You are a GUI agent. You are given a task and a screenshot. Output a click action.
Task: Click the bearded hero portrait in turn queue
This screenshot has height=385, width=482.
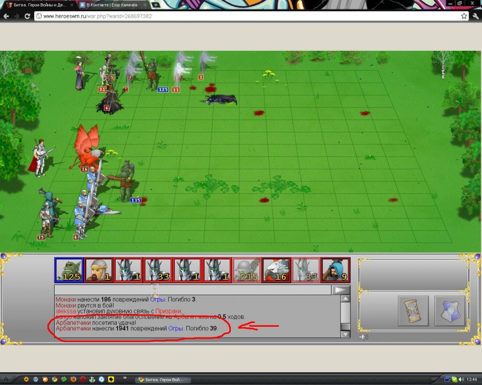(99, 270)
